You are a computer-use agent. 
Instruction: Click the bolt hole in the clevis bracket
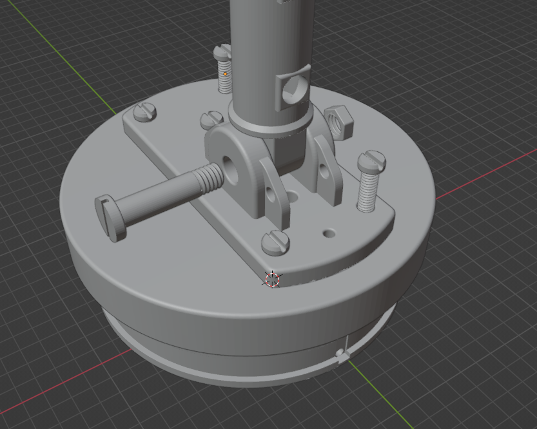coord(229,169)
